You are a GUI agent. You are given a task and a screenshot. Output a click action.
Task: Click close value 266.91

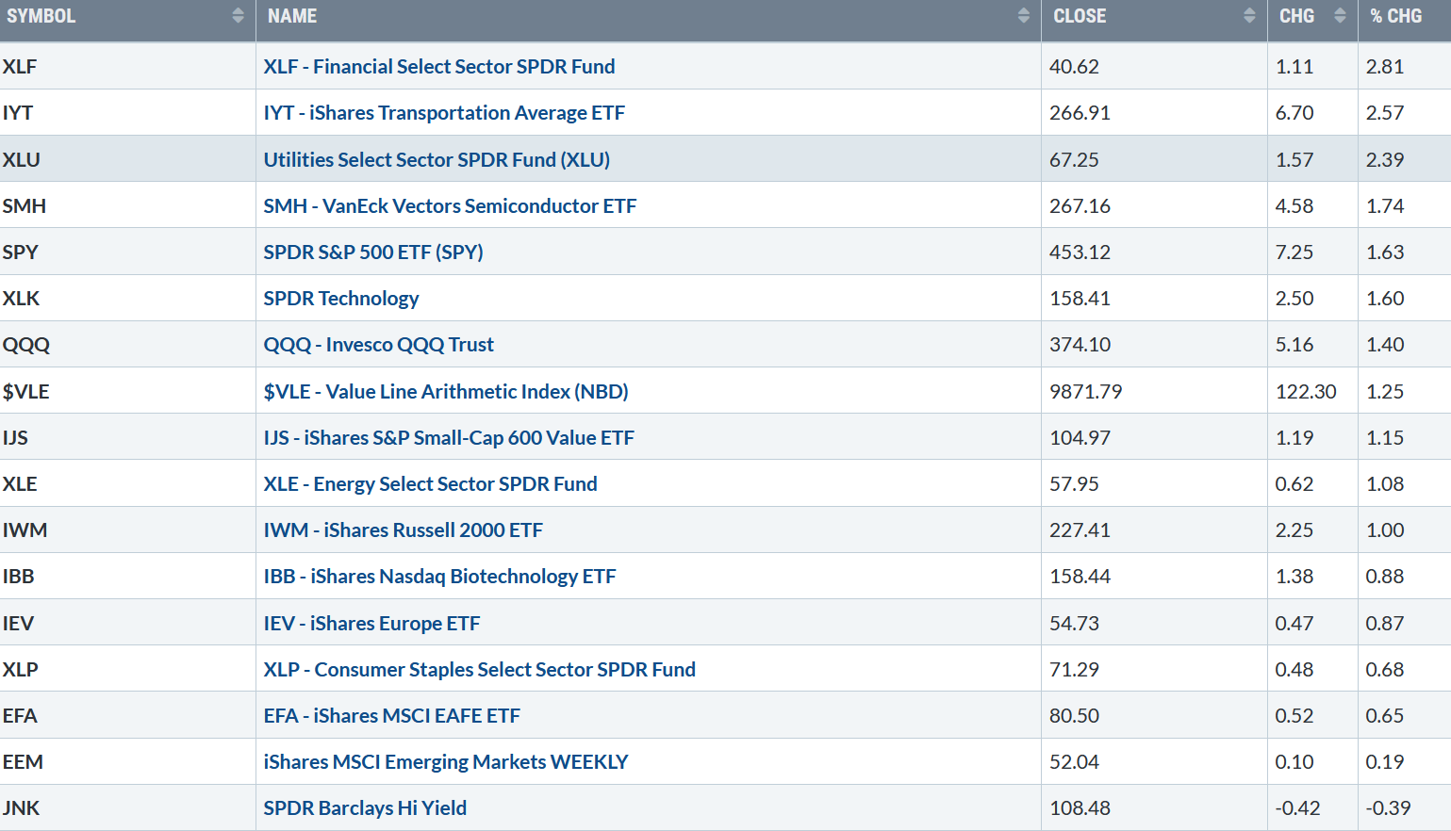1080,113
